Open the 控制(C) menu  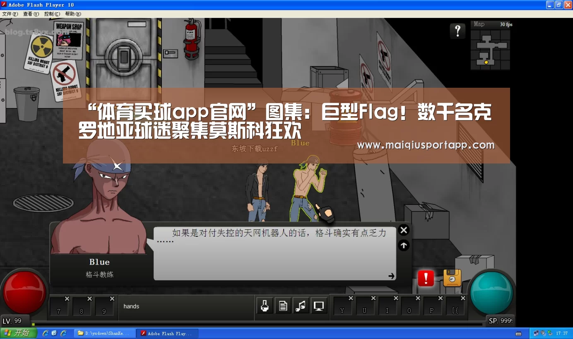point(52,14)
